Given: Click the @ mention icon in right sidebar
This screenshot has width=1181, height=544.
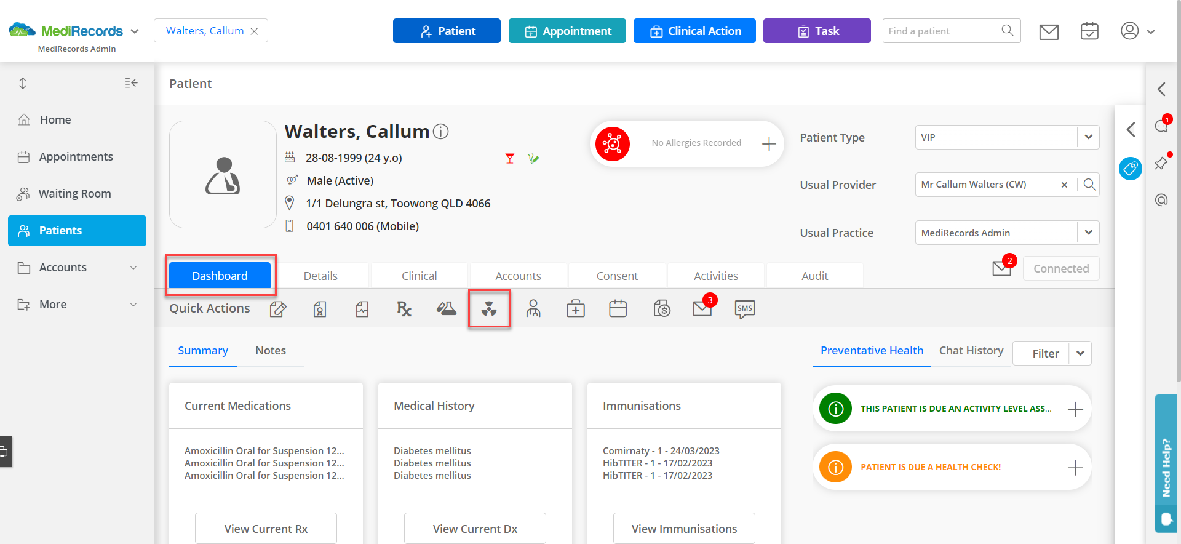Looking at the screenshot, I should coord(1161,200).
